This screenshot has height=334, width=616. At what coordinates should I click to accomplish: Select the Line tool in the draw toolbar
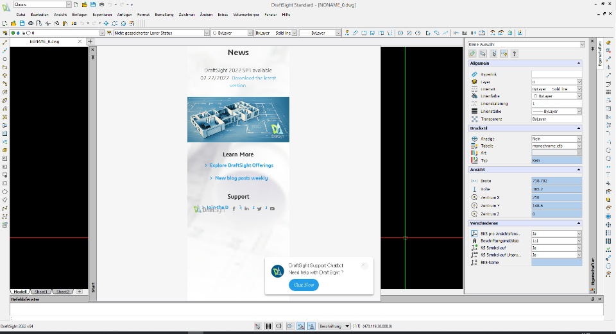pyautogui.click(x=4, y=42)
